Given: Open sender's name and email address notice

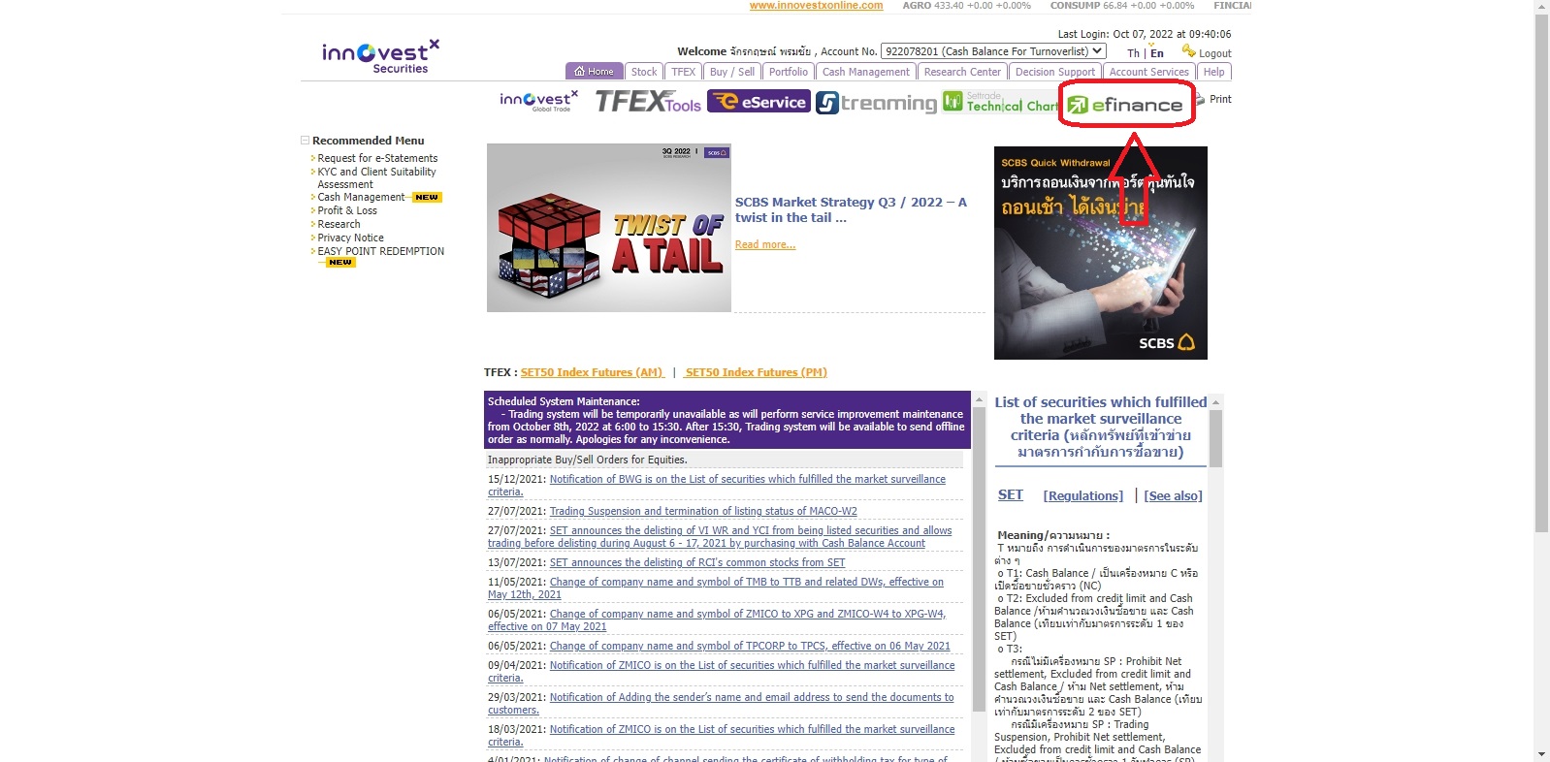Looking at the screenshot, I should click(721, 703).
